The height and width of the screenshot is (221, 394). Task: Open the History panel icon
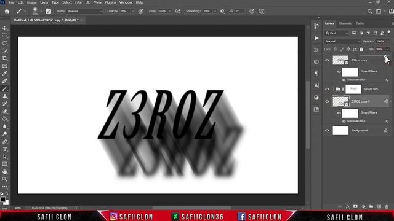pyautogui.click(x=316, y=26)
